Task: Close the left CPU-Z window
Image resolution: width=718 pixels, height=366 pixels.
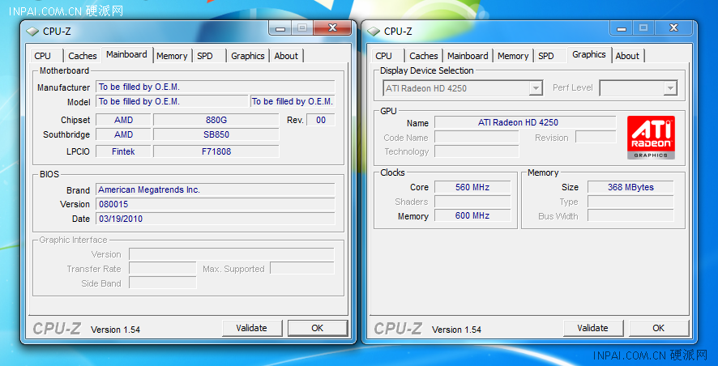Action: coord(332,28)
